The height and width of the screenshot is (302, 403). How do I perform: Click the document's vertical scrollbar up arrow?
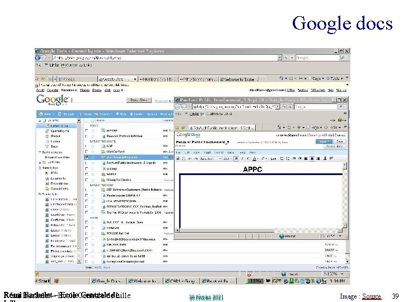pos(345,165)
